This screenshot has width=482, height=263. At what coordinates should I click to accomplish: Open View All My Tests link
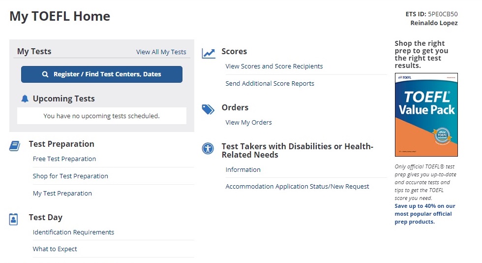[161, 52]
